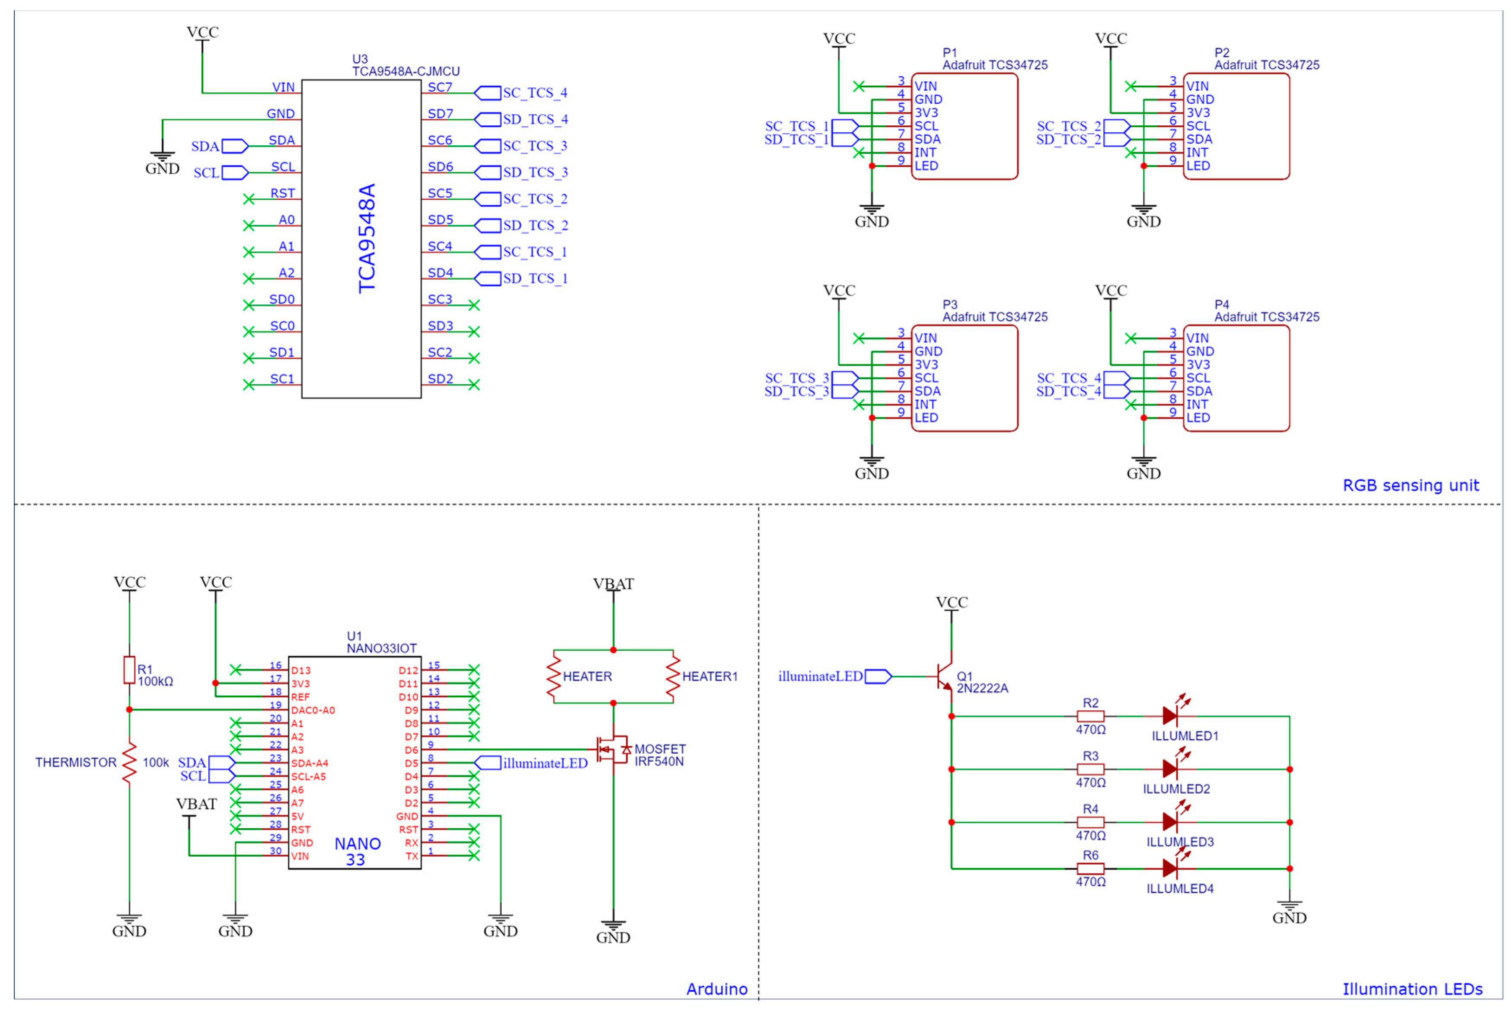The height and width of the screenshot is (1012, 1511).
Task: Click the SC_TCS_4 net port on U3
Action: coord(488,93)
